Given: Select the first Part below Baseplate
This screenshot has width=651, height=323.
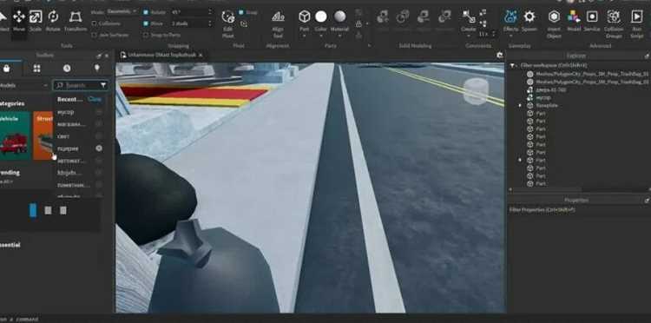Looking at the screenshot, I should click(541, 114).
